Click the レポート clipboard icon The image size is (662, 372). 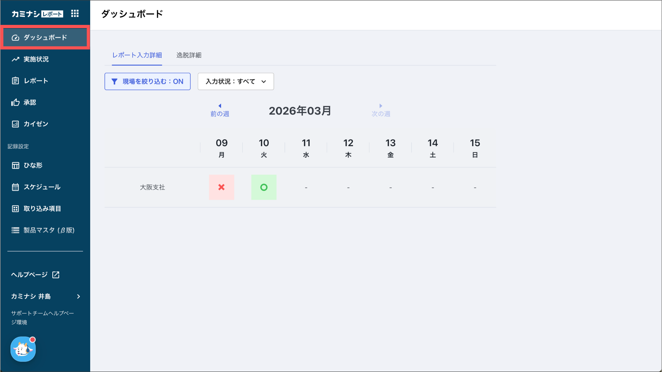[x=15, y=81]
